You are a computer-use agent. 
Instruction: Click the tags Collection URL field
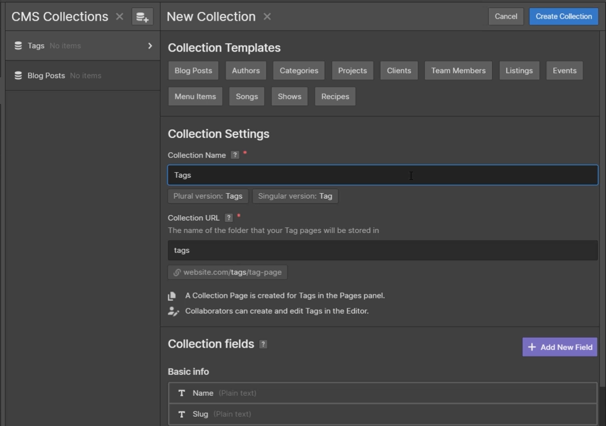[x=382, y=250]
